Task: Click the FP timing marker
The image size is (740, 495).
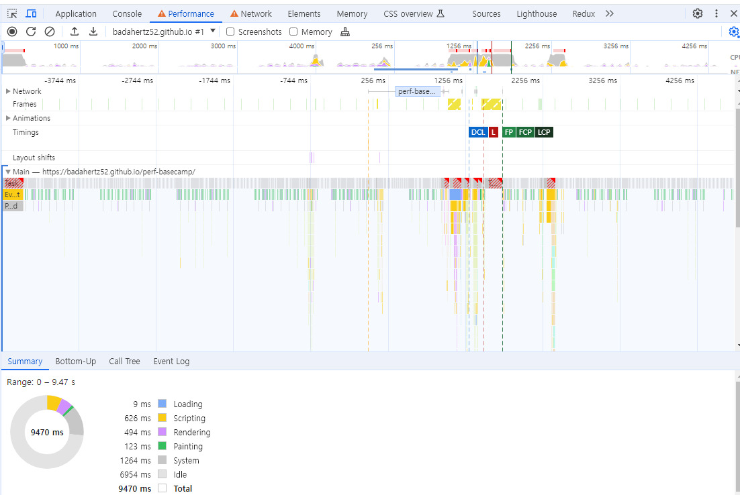Action: point(509,132)
